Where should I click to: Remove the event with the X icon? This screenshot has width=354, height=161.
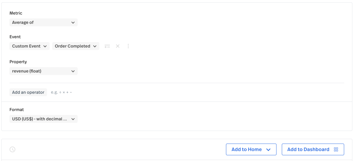pos(118,46)
